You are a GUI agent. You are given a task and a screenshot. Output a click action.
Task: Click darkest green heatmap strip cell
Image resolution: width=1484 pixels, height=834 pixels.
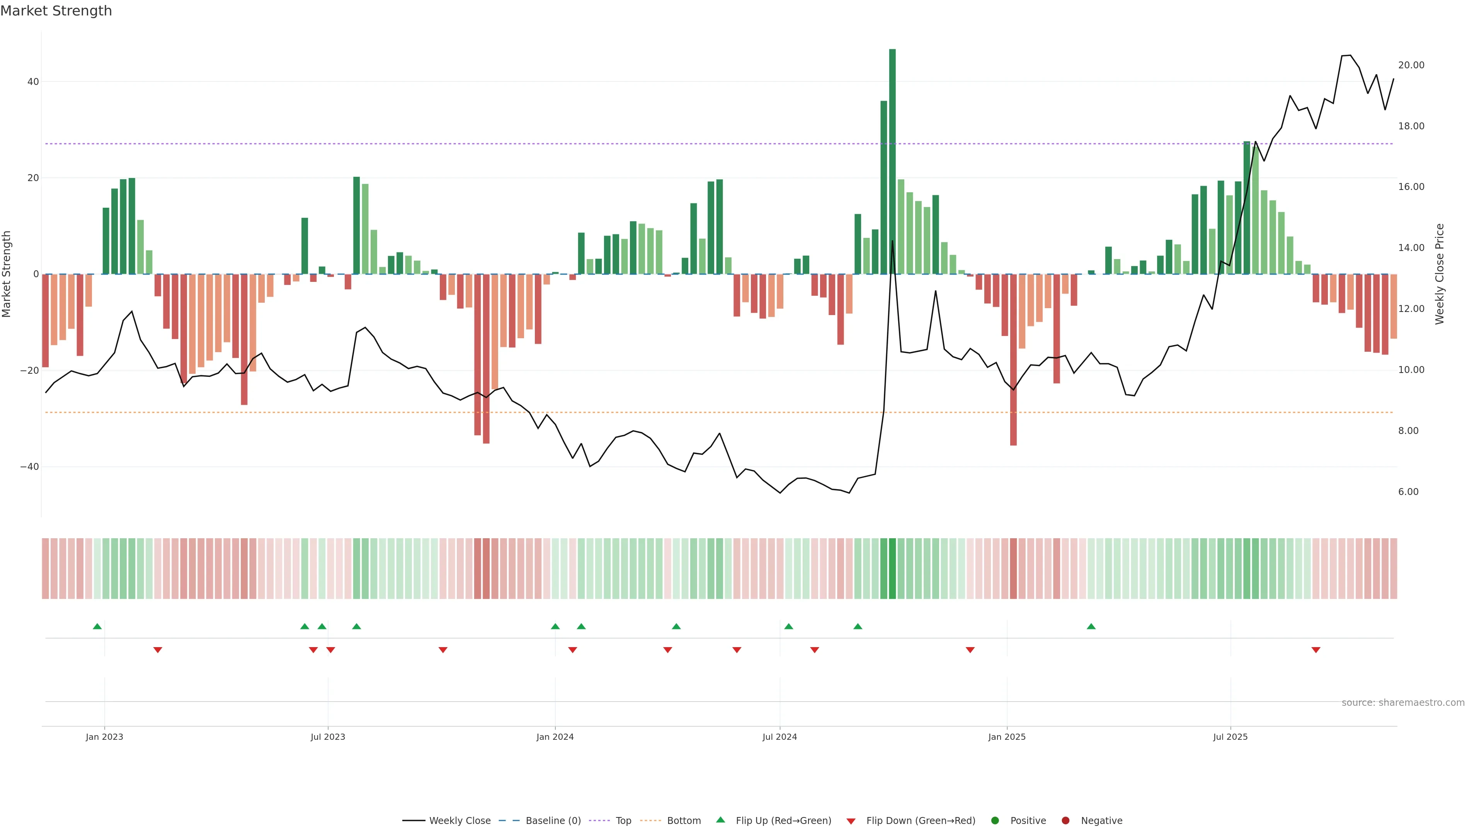[892, 569]
